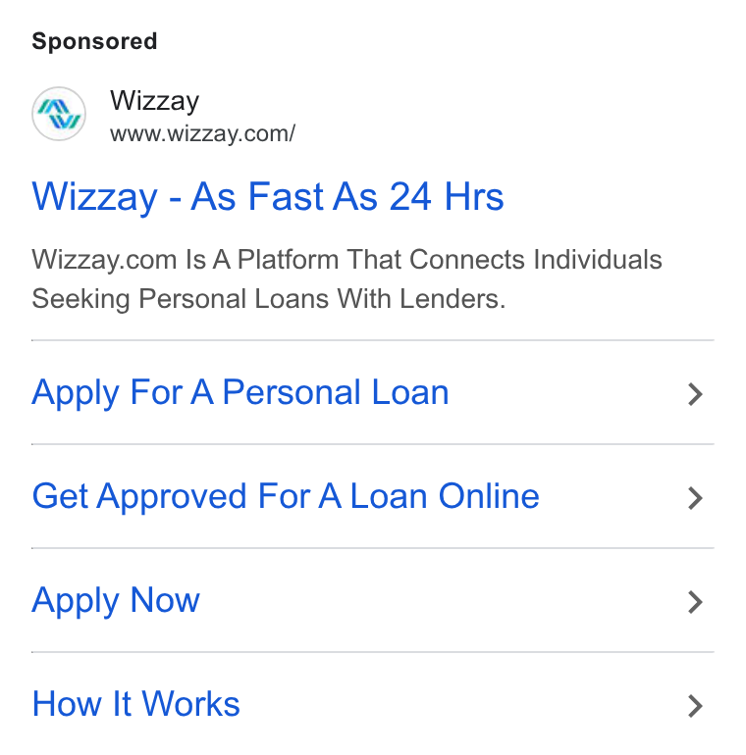Image resolution: width=746 pixels, height=755 pixels.
Task: Click the Wizzay advertiser name
Action: 154,102
